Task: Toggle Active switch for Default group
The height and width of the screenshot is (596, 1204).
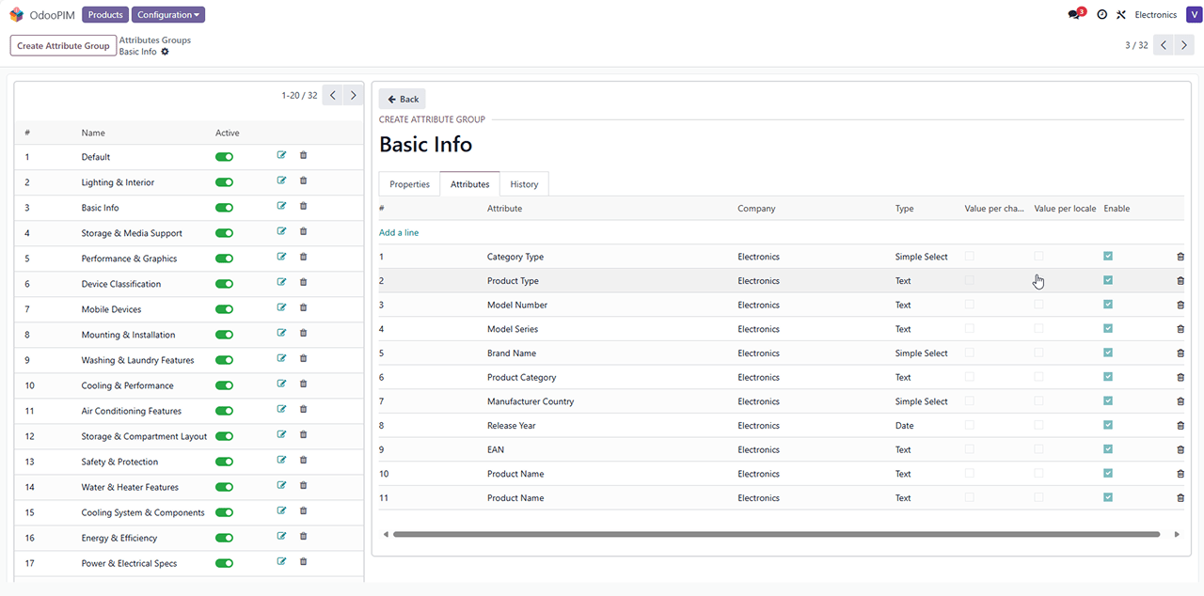Action: click(224, 157)
